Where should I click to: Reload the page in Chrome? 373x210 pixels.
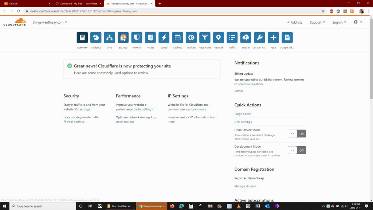pyautogui.click(x=18, y=11)
